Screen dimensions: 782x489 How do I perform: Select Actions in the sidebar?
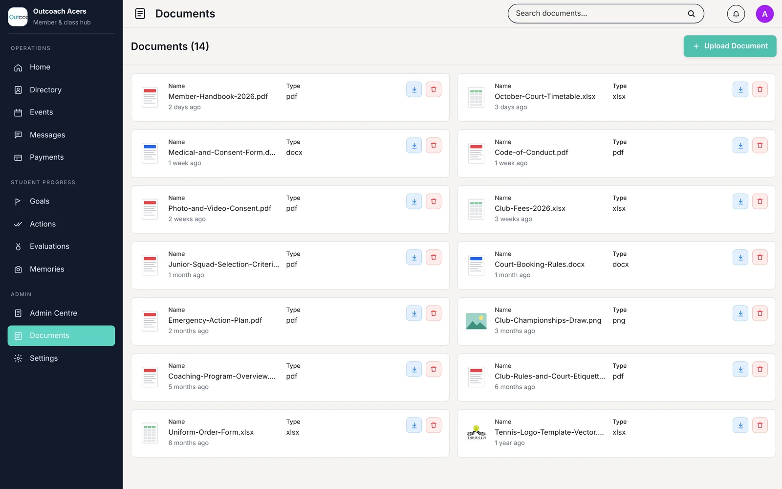coord(62,224)
